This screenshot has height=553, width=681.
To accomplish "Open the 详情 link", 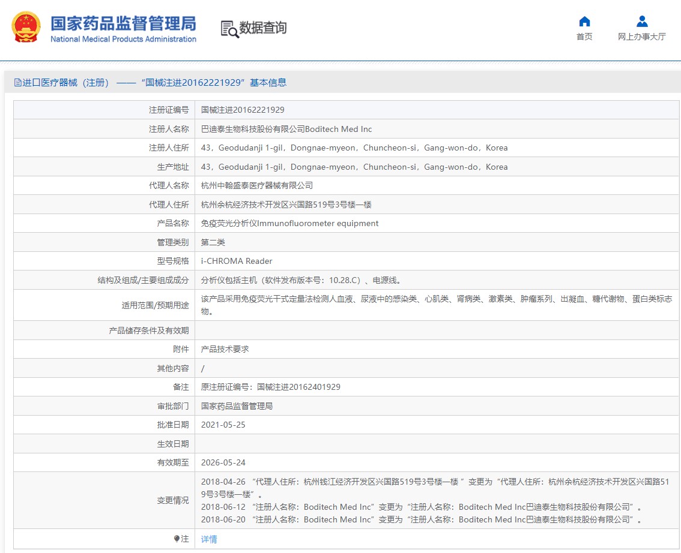I will [x=209, y=539].
